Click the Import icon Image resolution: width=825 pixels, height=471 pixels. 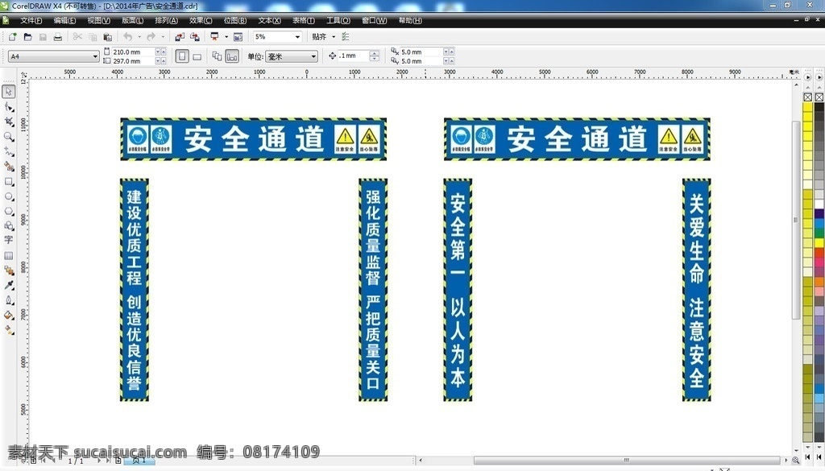point(180,37)
